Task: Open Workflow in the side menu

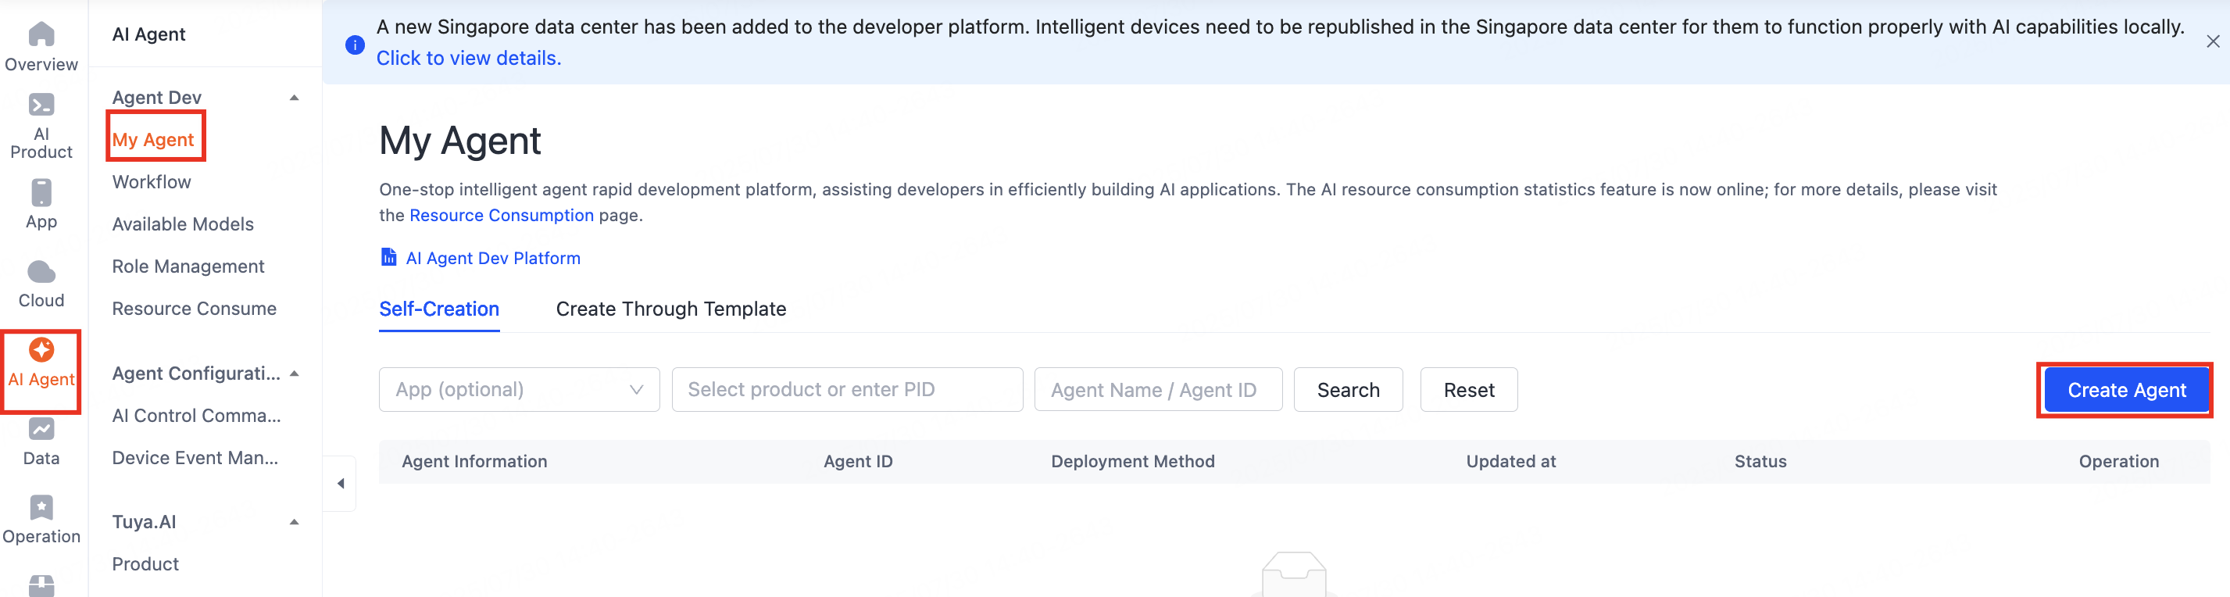Action: coord(152,183)
